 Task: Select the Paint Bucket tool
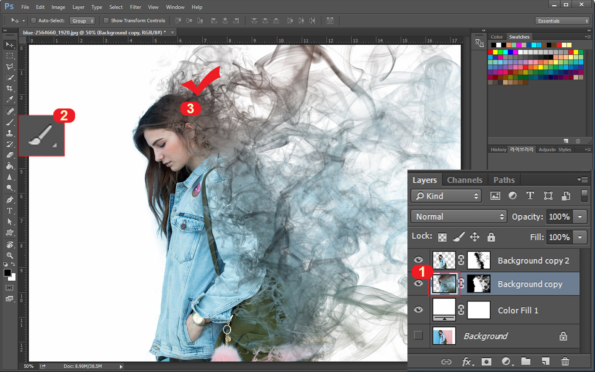click(x=10, y=166)
